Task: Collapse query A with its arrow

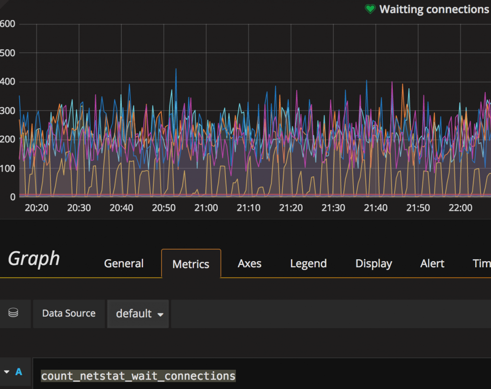Action: 7,372
